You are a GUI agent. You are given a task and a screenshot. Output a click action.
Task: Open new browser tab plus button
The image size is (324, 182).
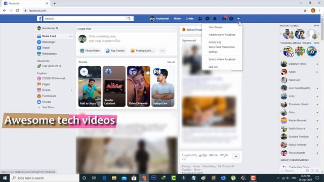(x=55, y=4)
